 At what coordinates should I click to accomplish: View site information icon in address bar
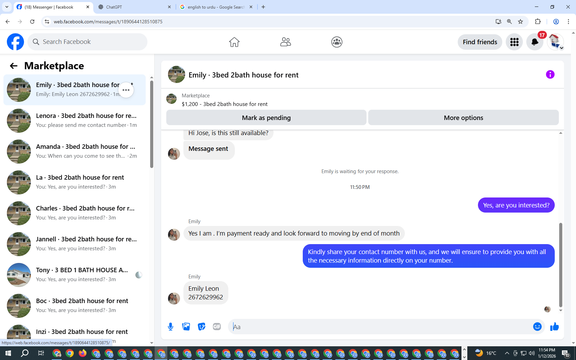click(47, 22)
